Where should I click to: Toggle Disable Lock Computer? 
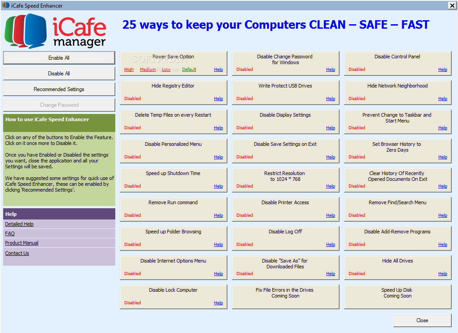pos(174,298)
